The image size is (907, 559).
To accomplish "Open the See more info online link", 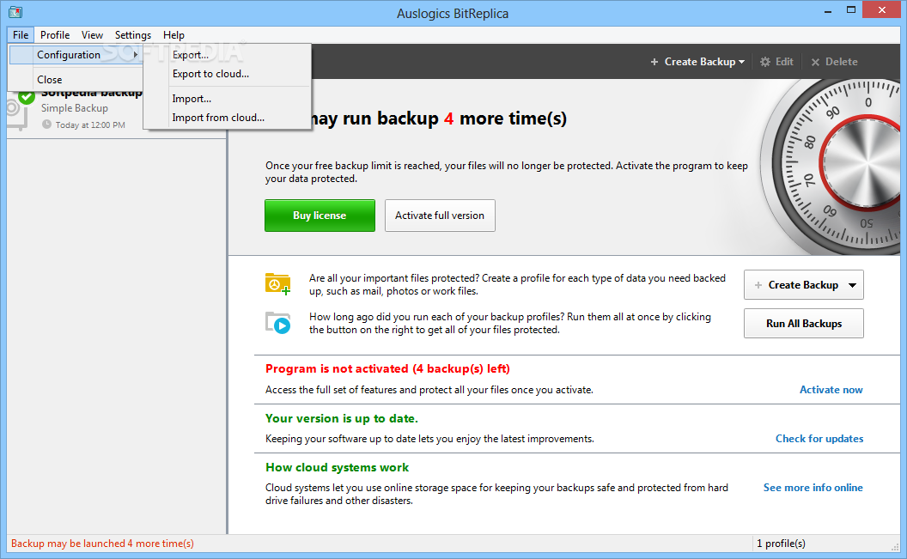I will coord(813,488).
